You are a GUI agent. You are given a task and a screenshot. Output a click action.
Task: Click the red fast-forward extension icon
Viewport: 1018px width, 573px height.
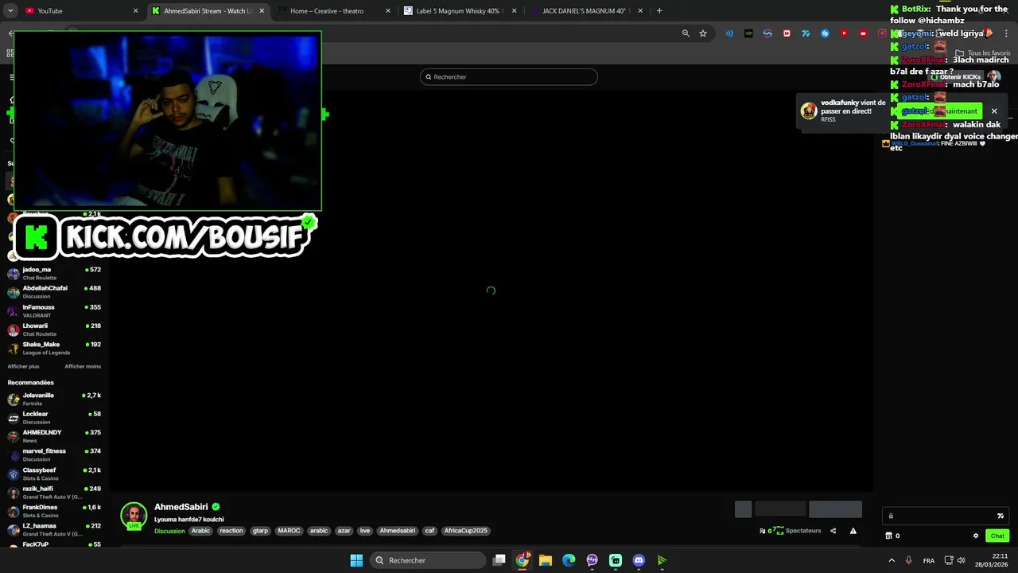pyautogui.click(x=787, y=33)
